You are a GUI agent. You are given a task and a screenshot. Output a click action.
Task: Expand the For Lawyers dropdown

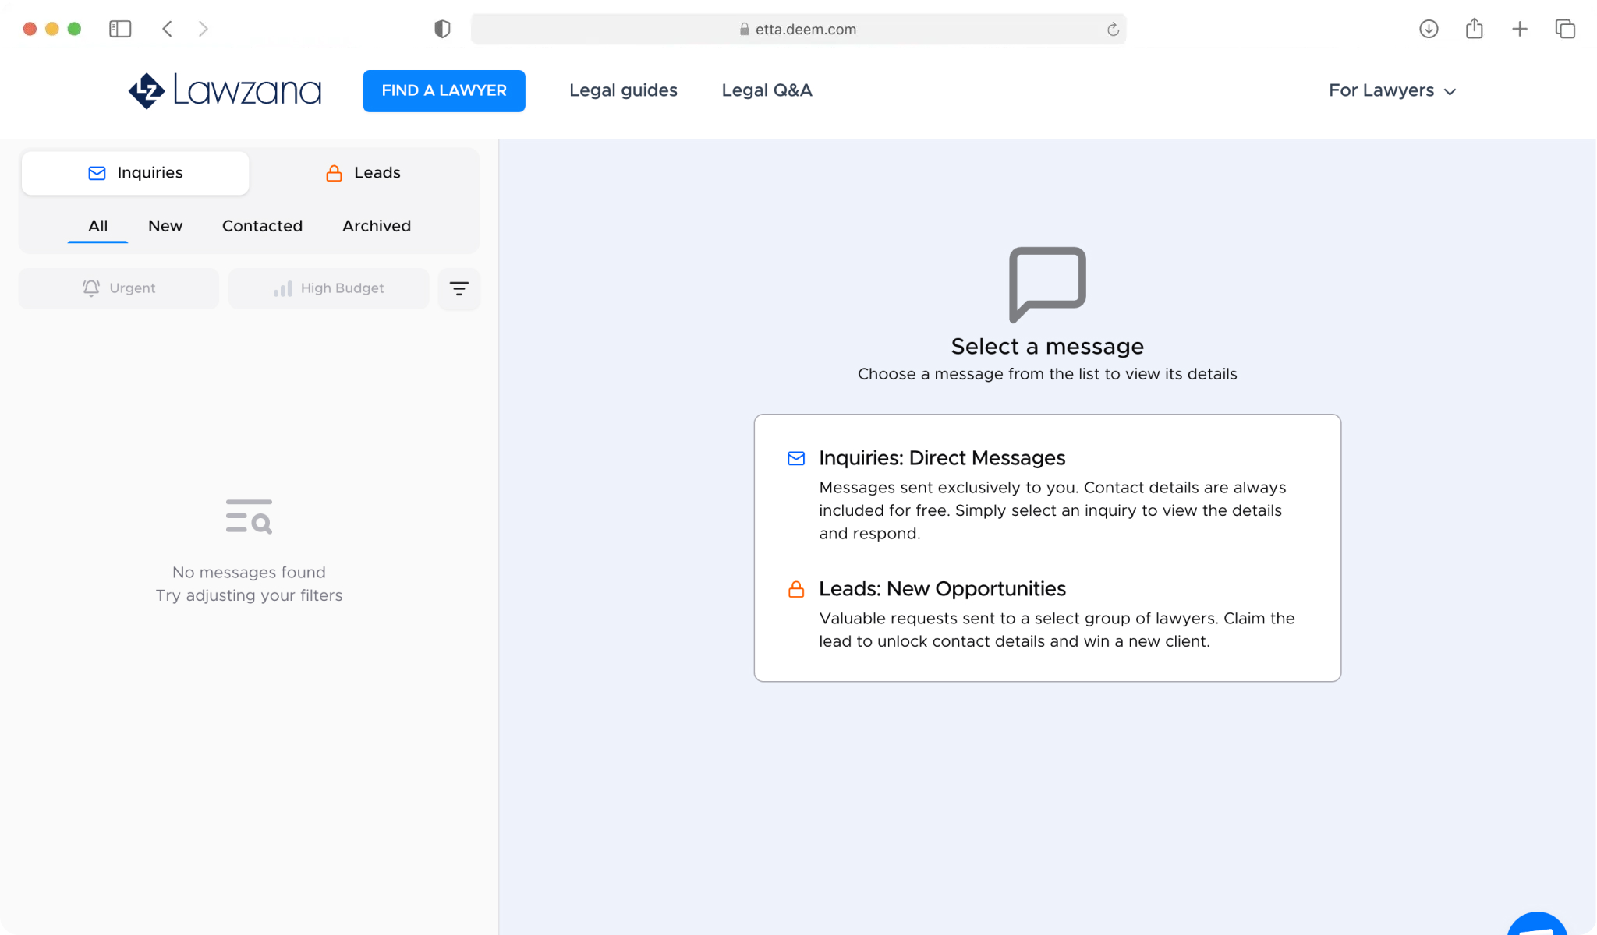(1392, 90)
